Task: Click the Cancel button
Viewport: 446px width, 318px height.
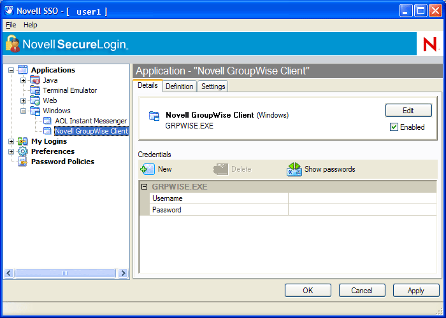Action: pyautogui.click(x=362, y=291)
